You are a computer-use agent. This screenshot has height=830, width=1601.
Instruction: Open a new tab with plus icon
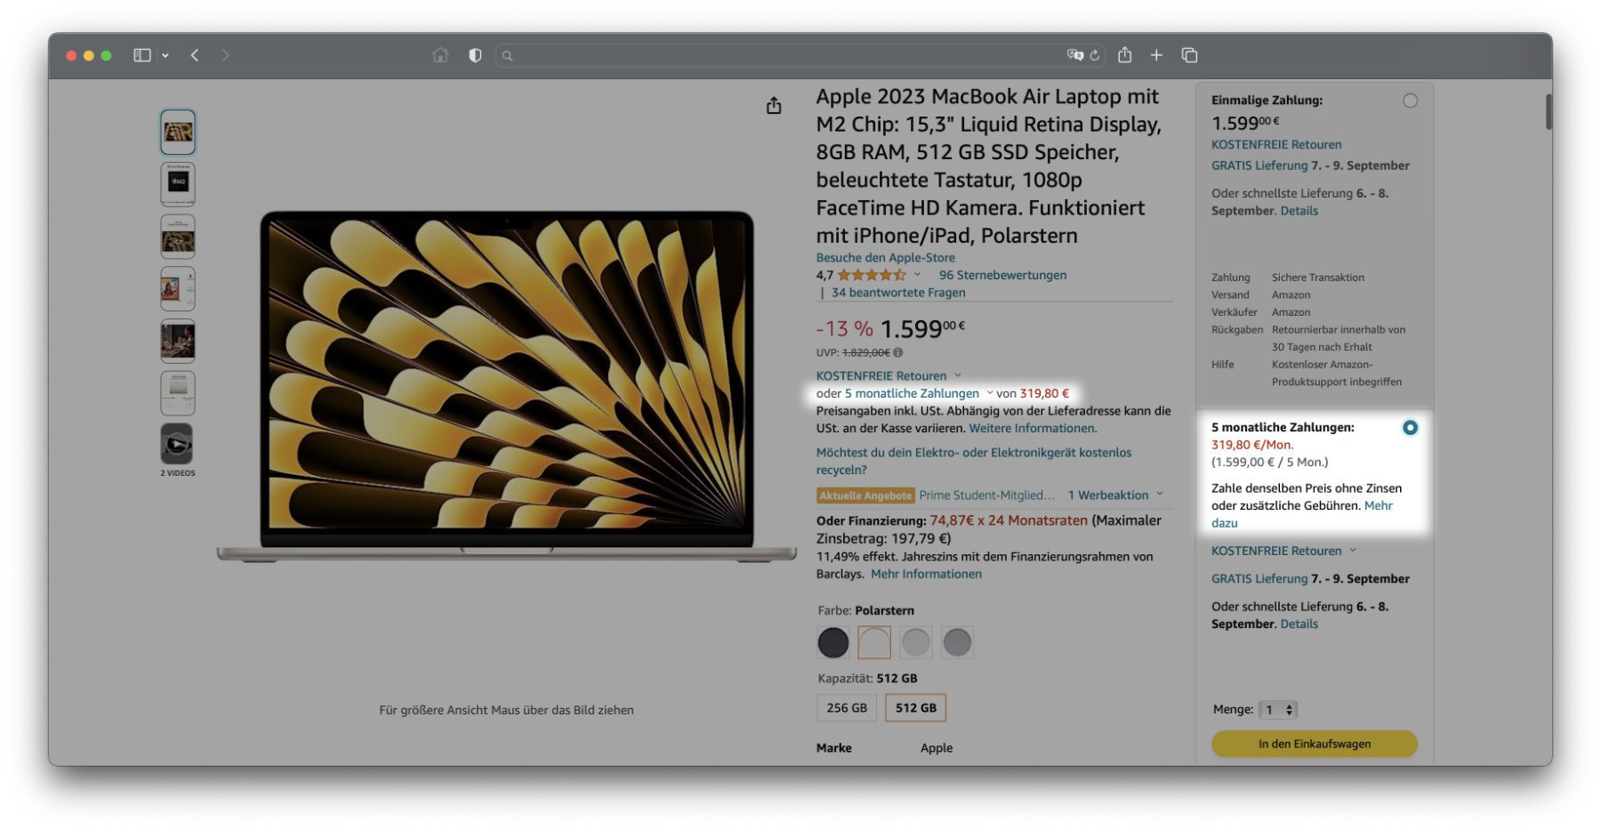(1156, 55)
